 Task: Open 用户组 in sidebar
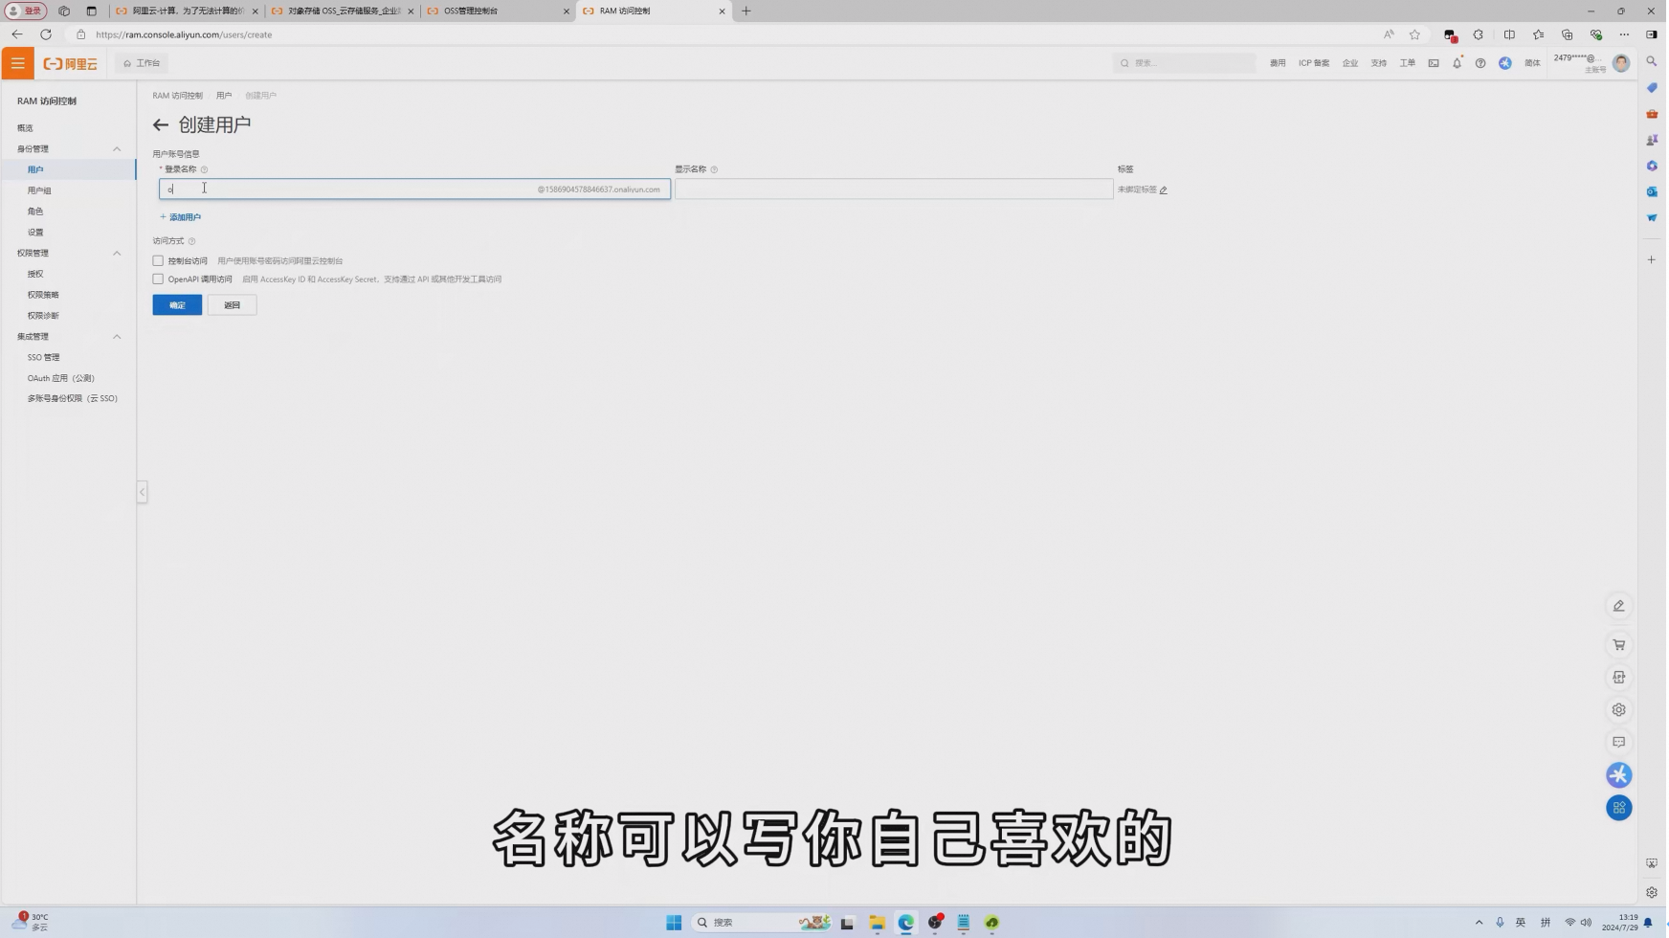[x=39, y=190]
